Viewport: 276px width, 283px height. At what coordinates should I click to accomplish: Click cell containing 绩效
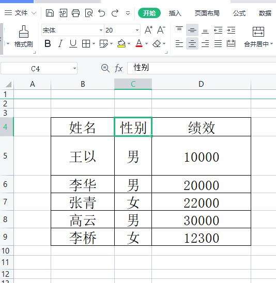click(x=202, y=127)
